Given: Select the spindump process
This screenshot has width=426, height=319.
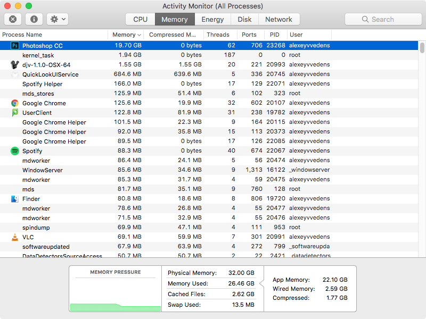Looking at the screenshot, I should (209, 228).
